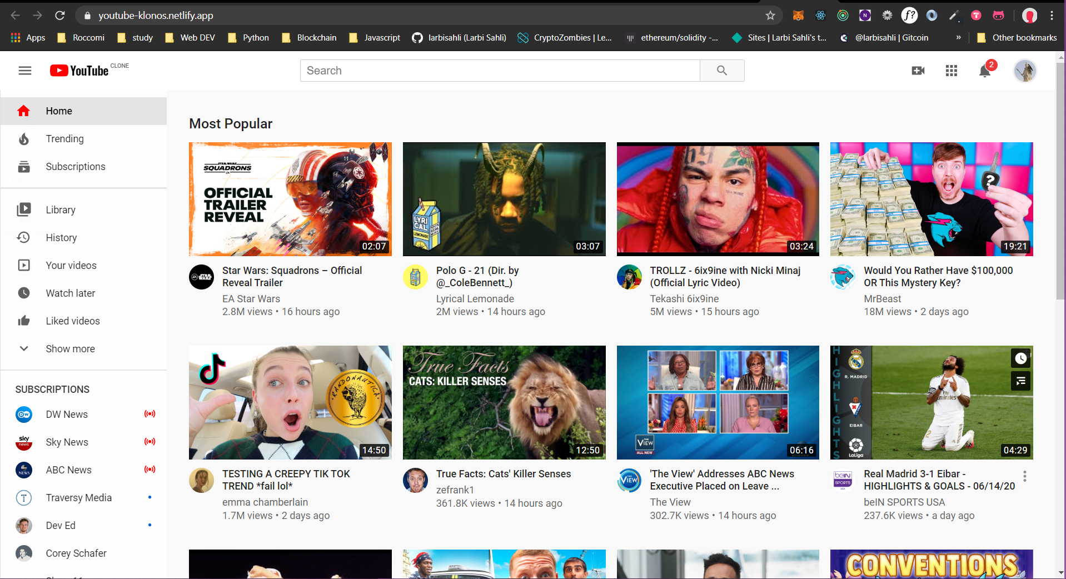Click the MrBeast channel avatar
The width and height of the screenshot is (1066, 579).
pyautogui.click(x=843, y=277)
